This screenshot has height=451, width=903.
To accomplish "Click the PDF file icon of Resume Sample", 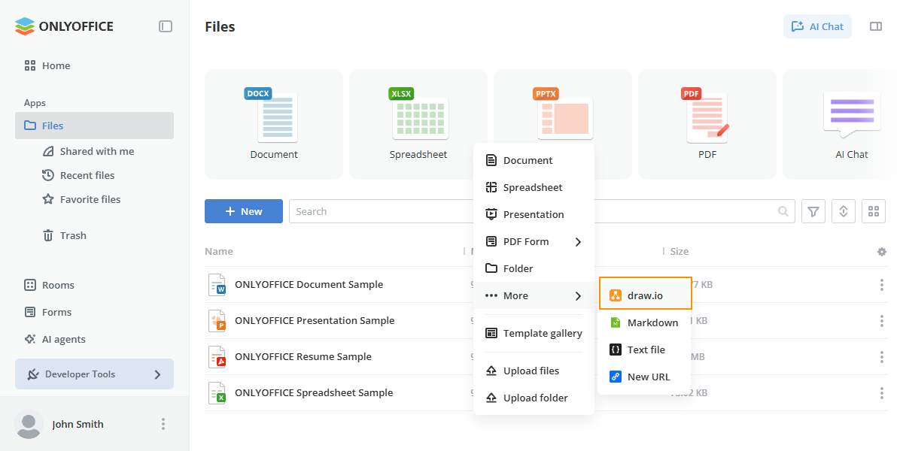I will coord(217,357).
